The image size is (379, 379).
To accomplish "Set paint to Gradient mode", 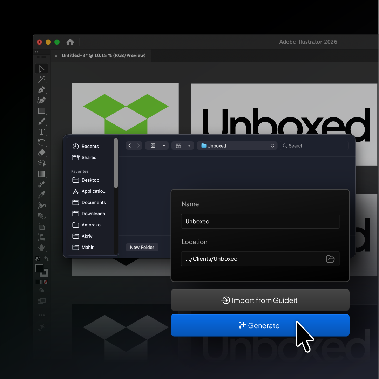I will pos(41,282).
